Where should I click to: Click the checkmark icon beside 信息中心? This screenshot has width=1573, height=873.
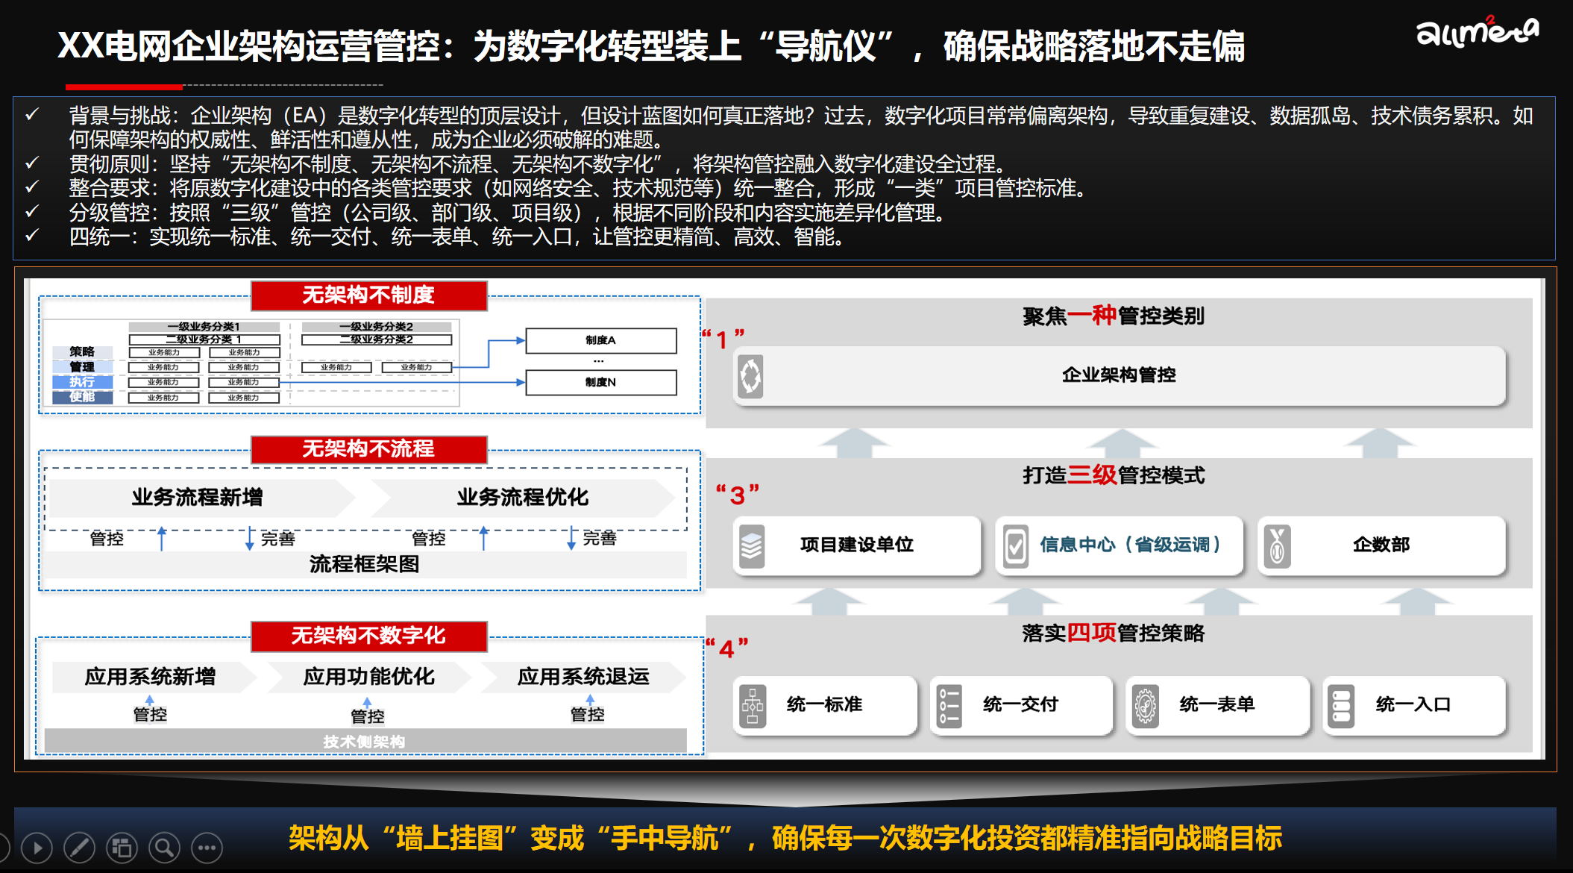1015,546
